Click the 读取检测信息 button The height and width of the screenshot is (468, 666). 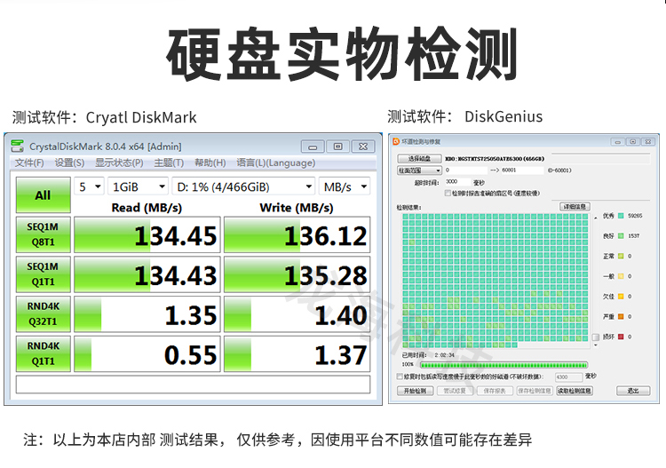tap(575, 391)
